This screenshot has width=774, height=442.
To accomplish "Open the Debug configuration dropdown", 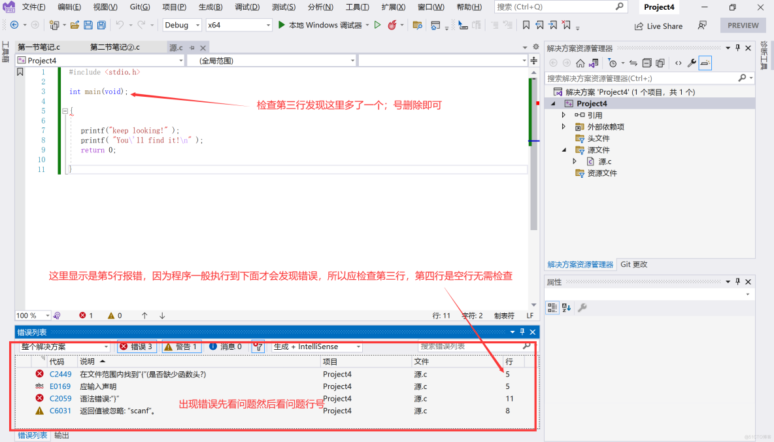I will click(182, 25).
